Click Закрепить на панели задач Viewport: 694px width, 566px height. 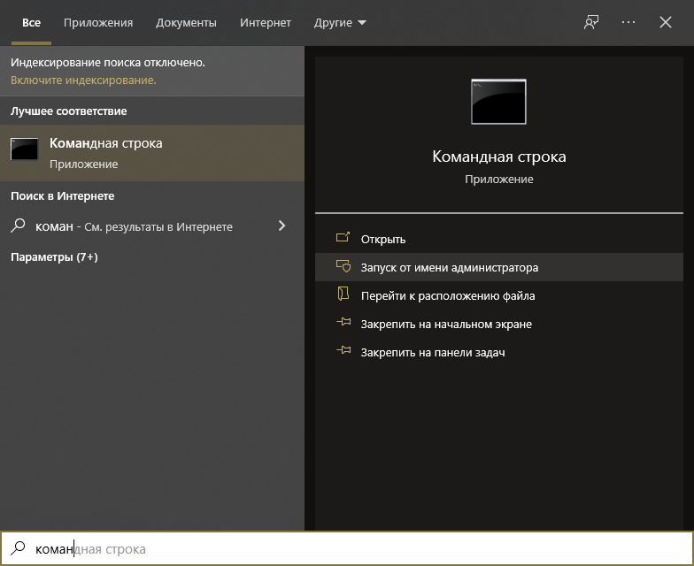coord(499,352)
